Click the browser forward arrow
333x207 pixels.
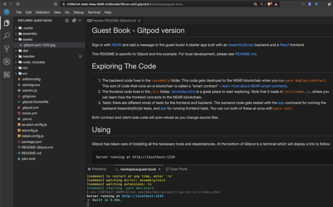pyautogui.click(x=11, y=4)
